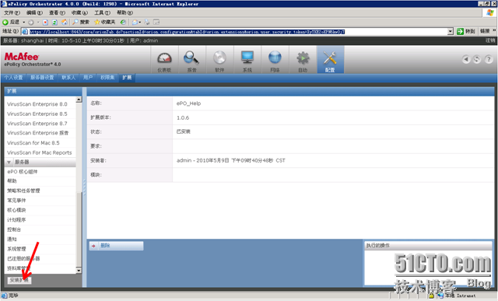Click the ePO refresh circle icon
Viewport: 498px width, 301px height.
point(477,59)
